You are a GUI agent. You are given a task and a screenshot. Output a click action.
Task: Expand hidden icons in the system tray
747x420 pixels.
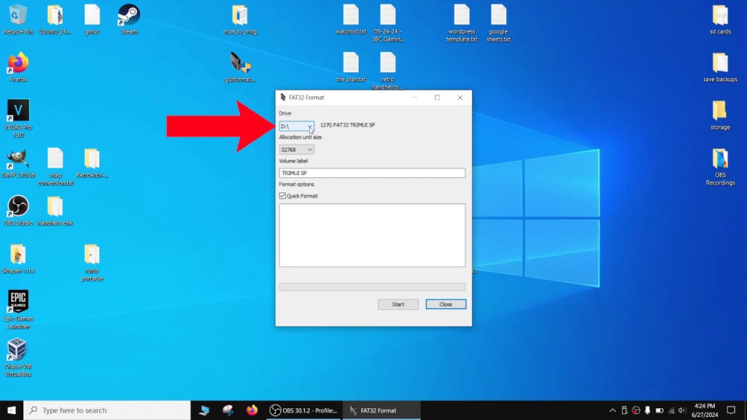pyautogui.click(x=612, y=410)
